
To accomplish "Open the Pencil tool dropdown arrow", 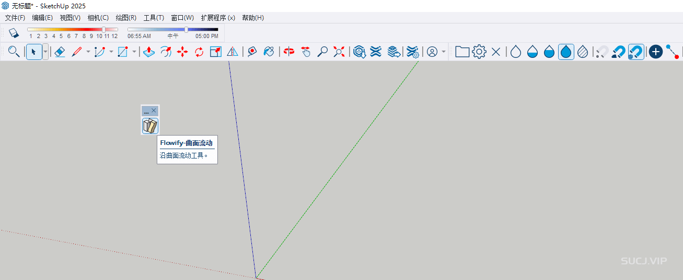I will pos(88,52).
